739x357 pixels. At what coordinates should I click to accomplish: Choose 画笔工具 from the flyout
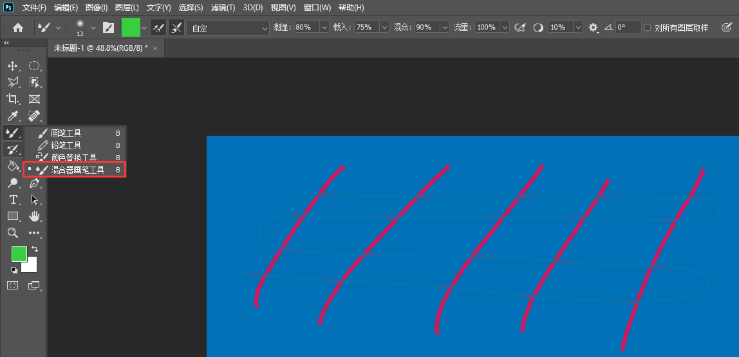[75, 133]
